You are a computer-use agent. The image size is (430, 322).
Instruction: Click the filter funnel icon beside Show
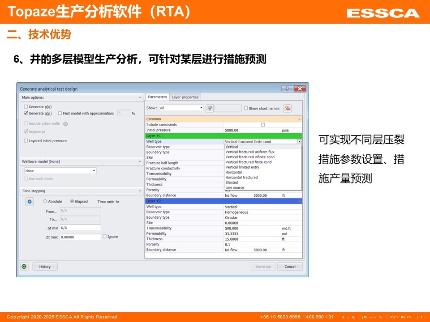tap(209, 108)
